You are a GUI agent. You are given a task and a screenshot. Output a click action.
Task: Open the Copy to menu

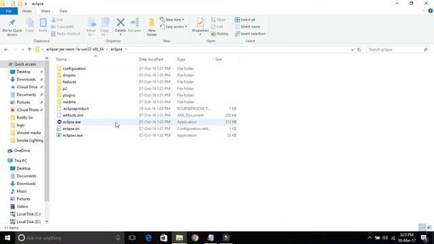point(104,27)
